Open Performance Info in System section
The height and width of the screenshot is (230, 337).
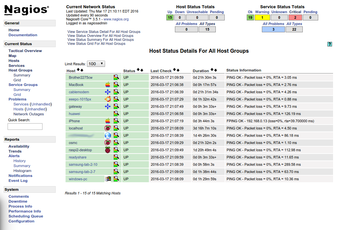coord(25,211)
